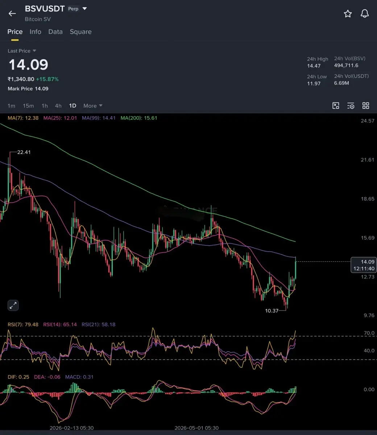Click the DIF: 0.25 label
This screenshot has width=377, height=435.
coord(18,377)
